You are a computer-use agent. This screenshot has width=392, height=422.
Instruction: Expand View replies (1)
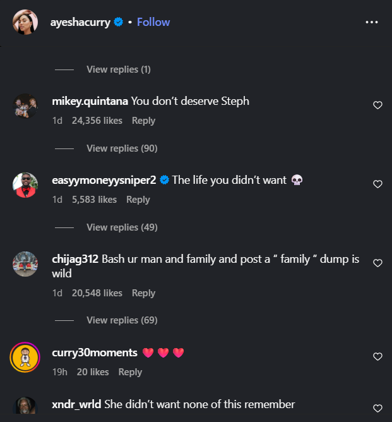point(118,69)
